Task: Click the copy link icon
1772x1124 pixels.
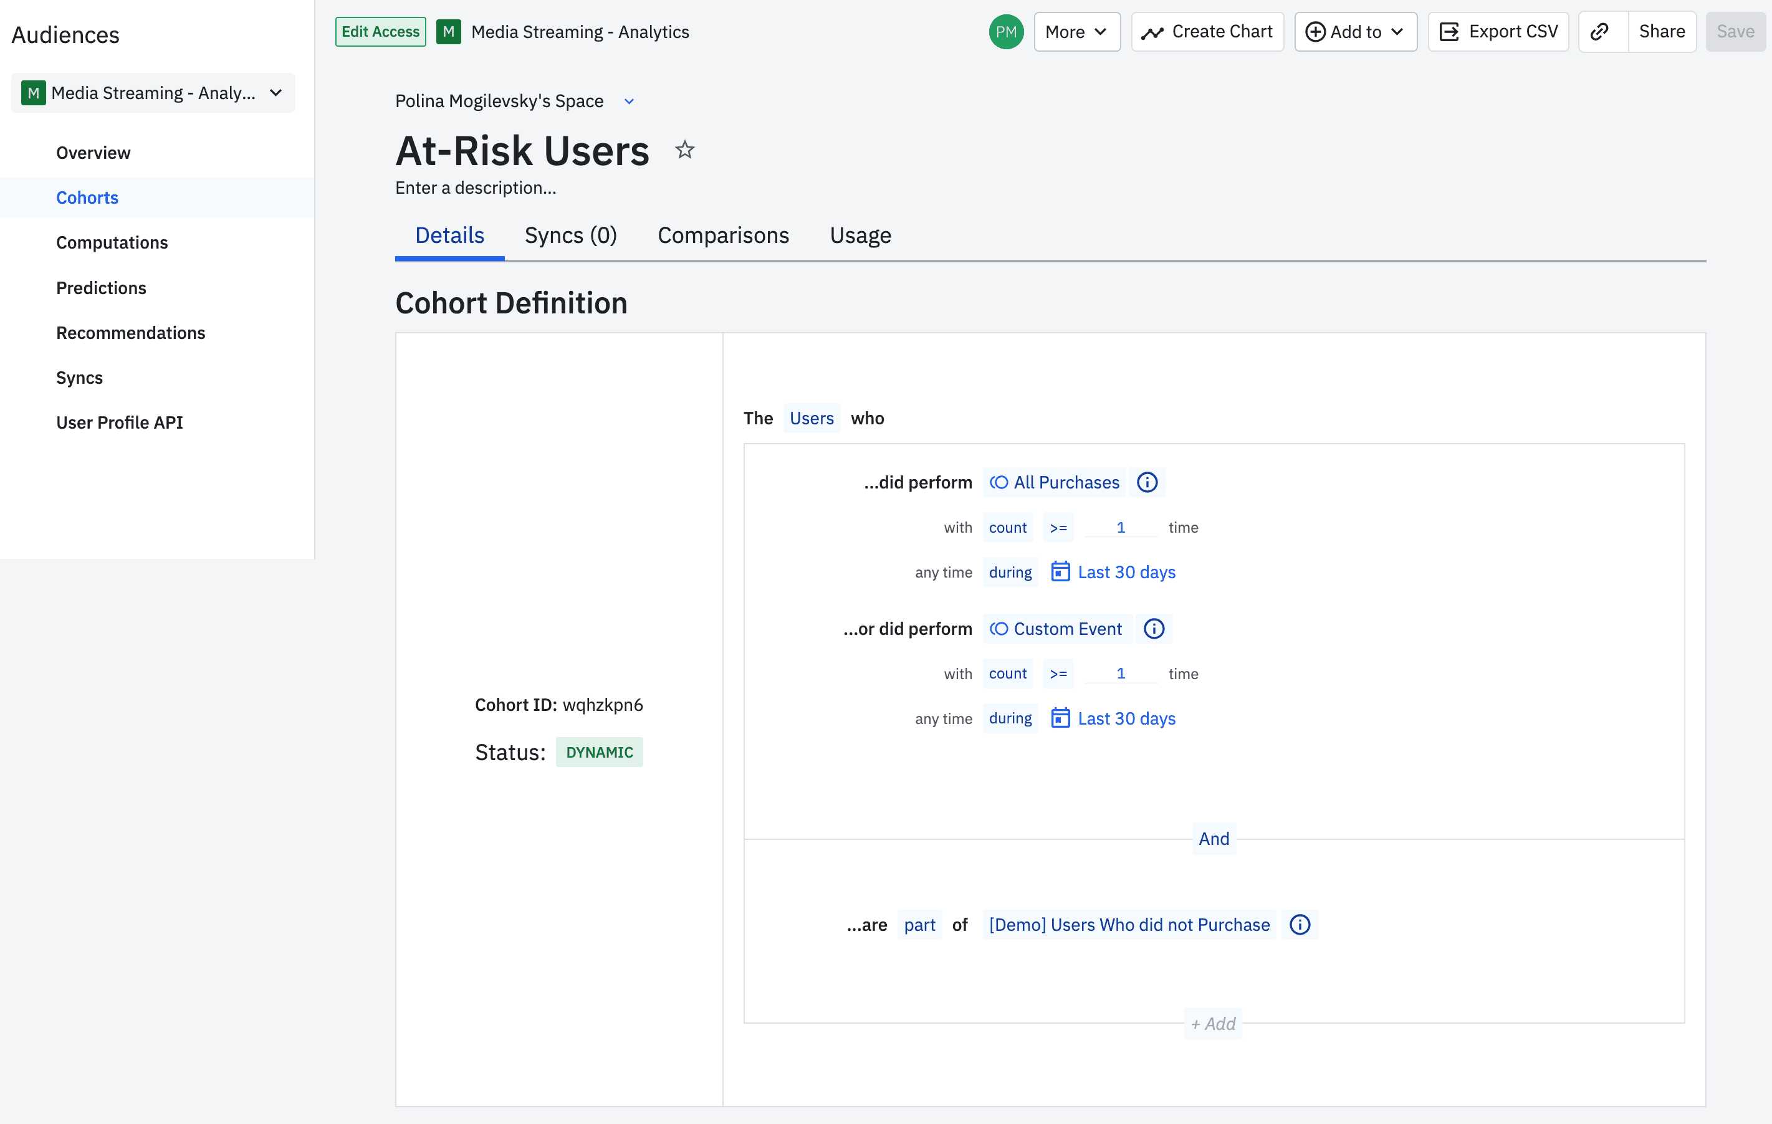Action: (x=1601, y=32)
